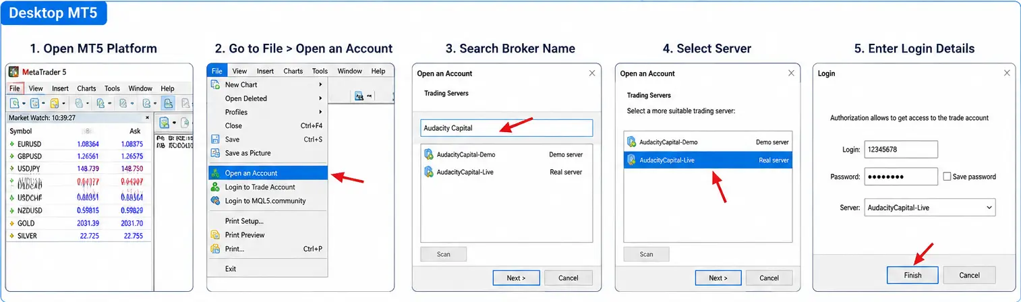This screenshot has height=302, width=1021.
Task: Expand the New Chart submenu arrow
Action: click(320, 84)
